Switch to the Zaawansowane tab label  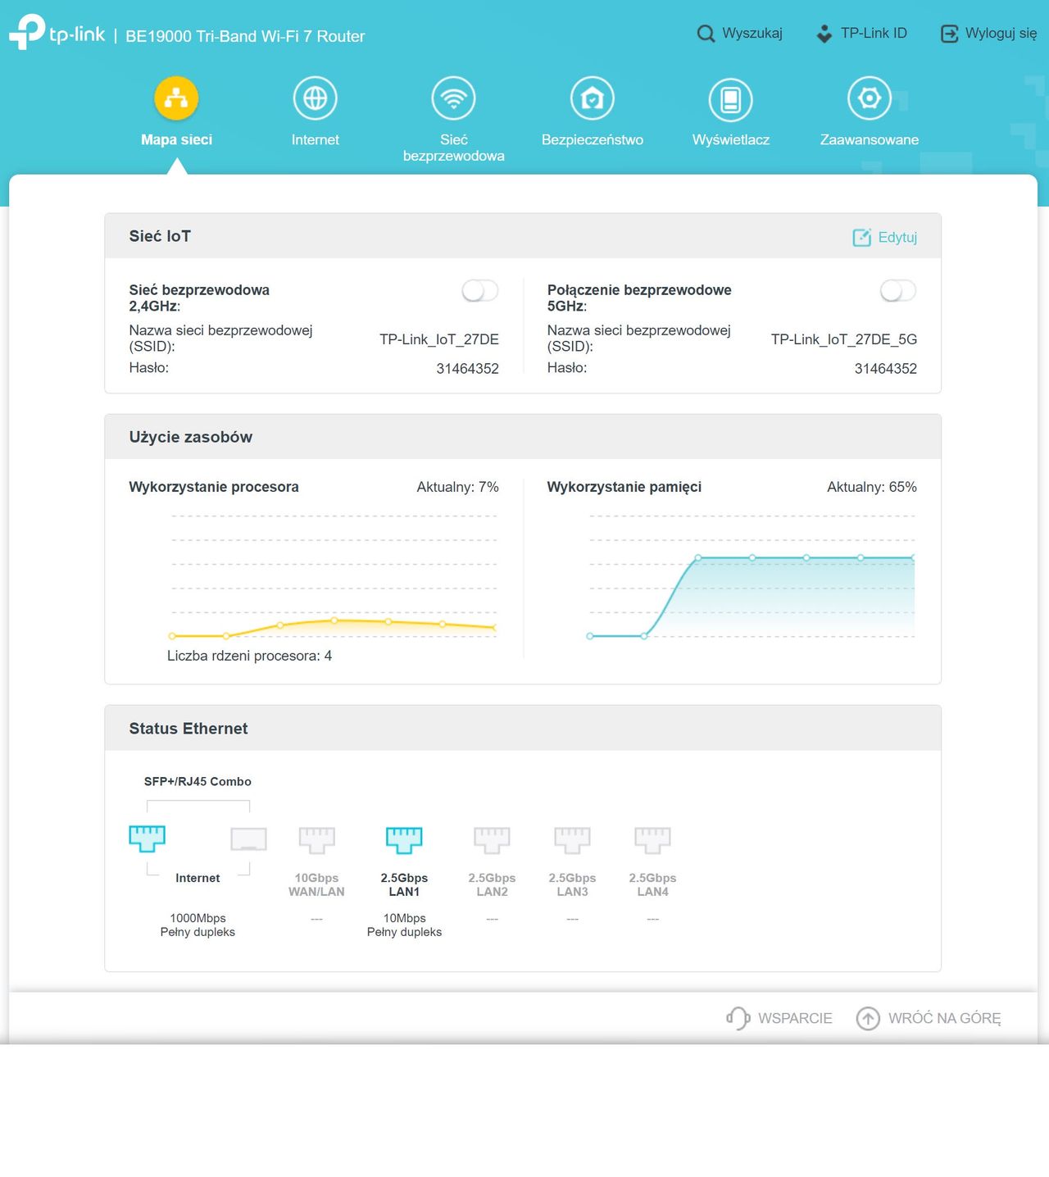[870, 139]
